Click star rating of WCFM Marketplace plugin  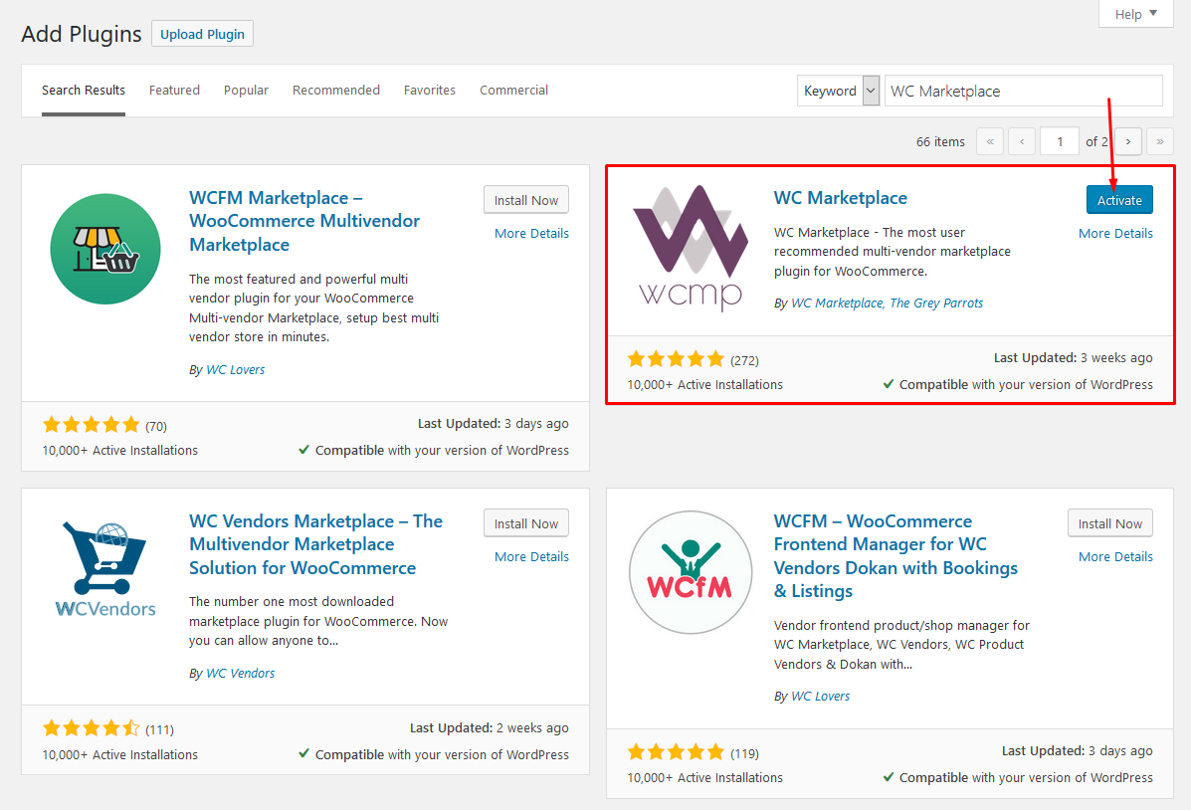coord(92,424)
